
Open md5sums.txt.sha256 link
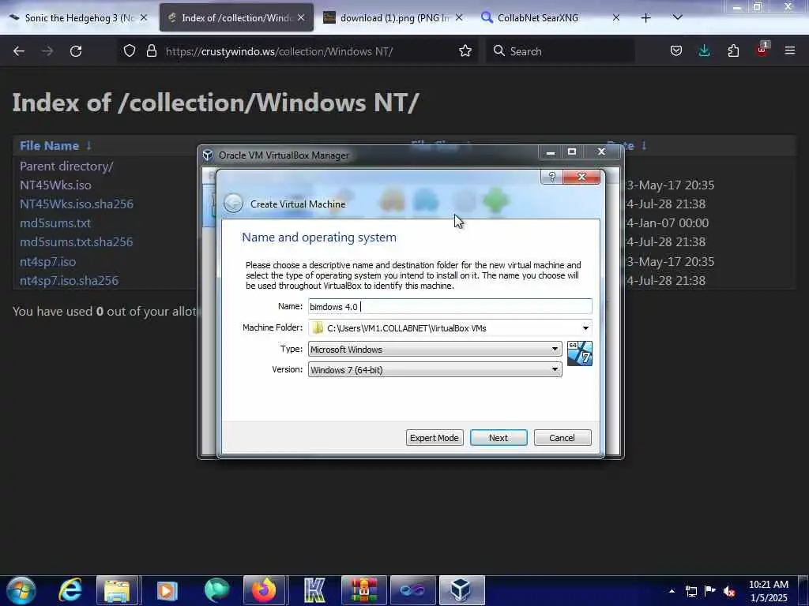coord(77,241)
